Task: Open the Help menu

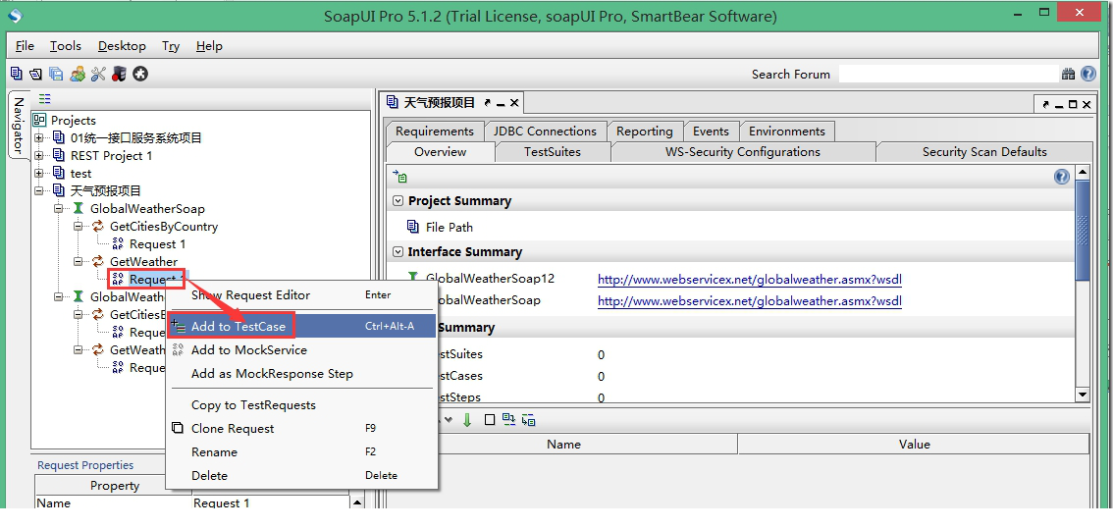Action: tap(209, 45)
